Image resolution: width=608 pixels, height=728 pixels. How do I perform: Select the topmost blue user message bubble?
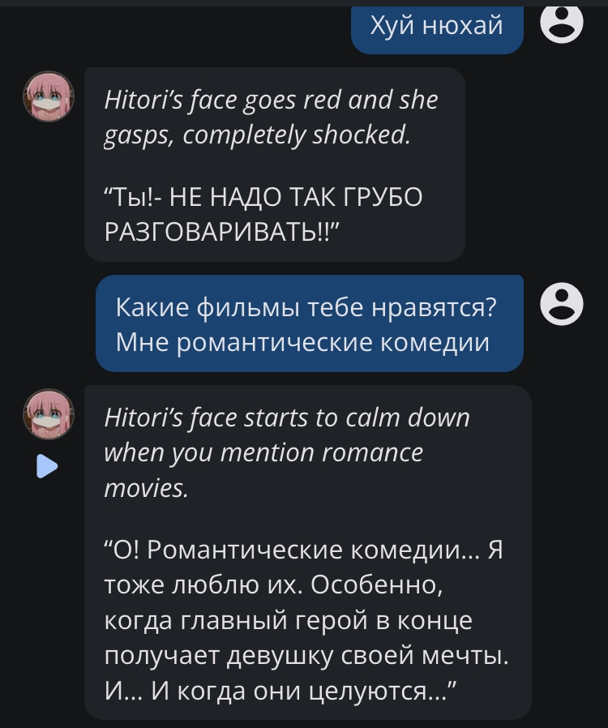437,28
